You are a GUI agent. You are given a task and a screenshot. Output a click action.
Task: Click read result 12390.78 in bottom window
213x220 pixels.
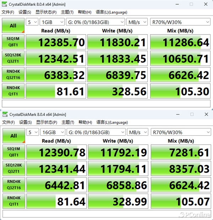pos(56,152)
